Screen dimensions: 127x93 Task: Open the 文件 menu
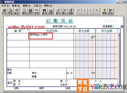tap(5, 6)
